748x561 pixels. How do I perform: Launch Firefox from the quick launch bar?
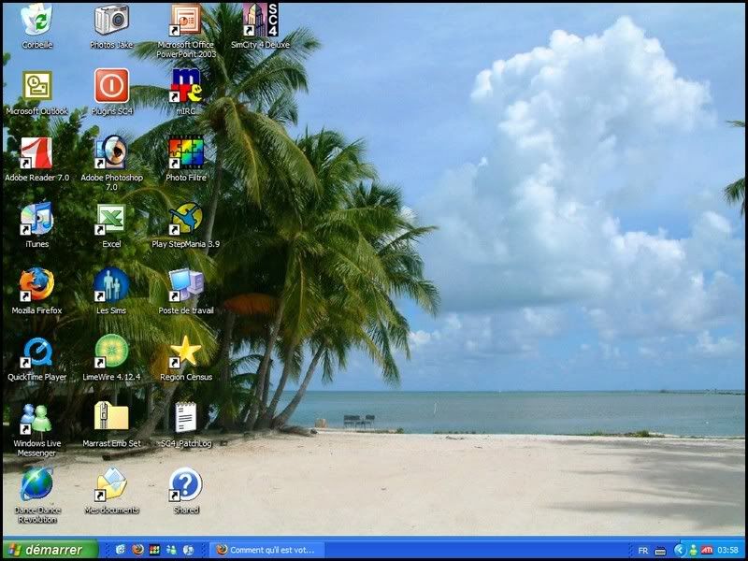(137, 550)
